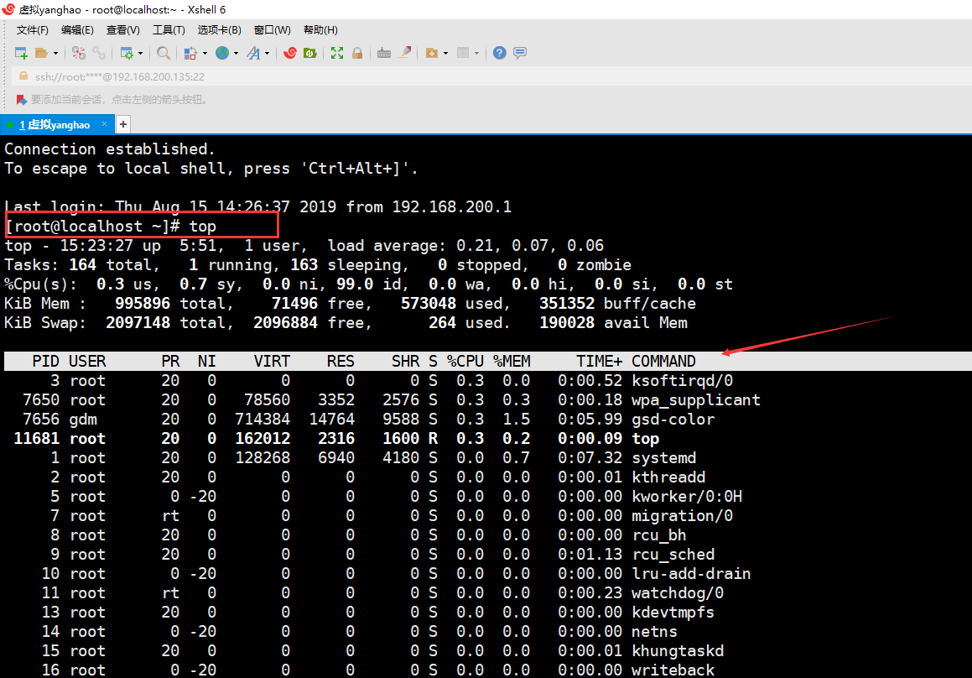Open the 窗口(W) menu
972x678 pixels.
[x=272, y=29]
